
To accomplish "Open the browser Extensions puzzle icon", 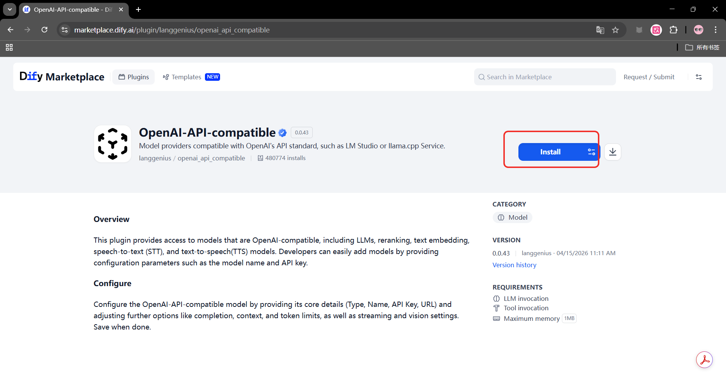I will [673, 30].
